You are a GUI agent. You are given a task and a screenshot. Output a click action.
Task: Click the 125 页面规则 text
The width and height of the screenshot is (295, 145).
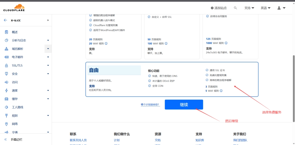(213, 39)
